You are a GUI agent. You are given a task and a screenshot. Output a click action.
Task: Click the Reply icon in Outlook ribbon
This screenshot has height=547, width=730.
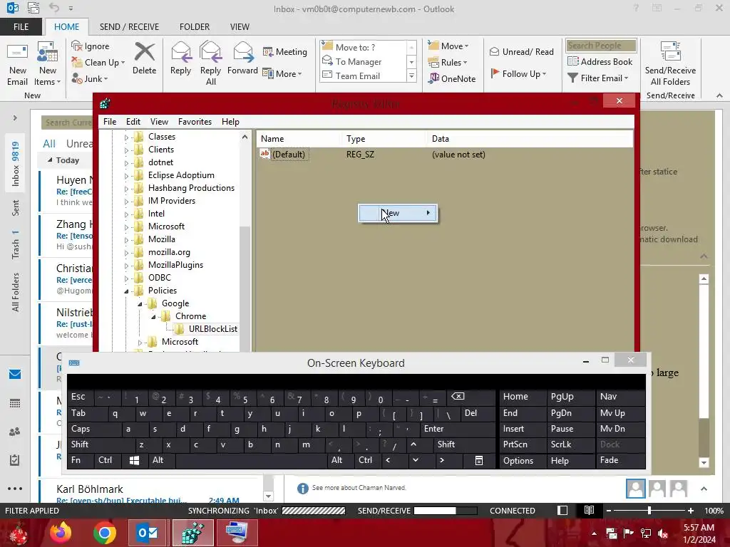tap(180, 58)
